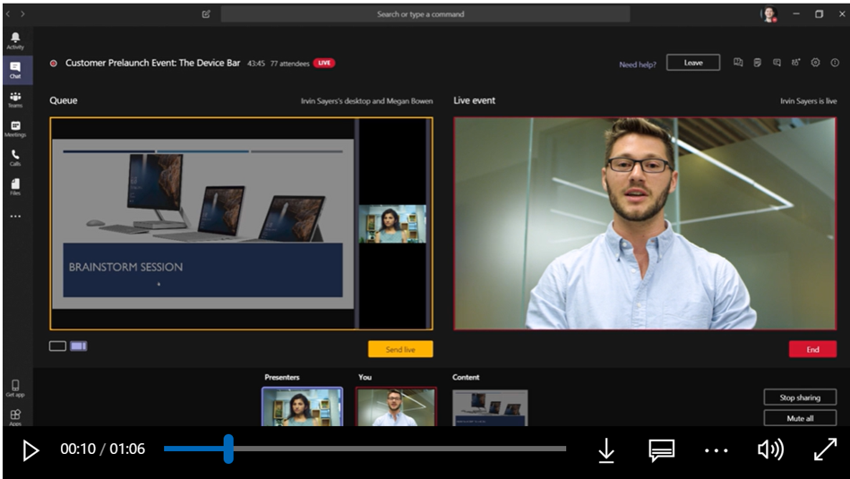Viewport: 850px width, 479px height.
Task: Go to Teams in the sidebar
Action: [x=15, y=99]
